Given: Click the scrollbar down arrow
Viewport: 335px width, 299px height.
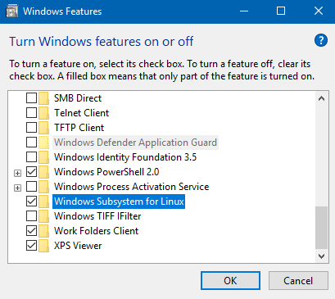Looking at the screenshot, I should (321, 256).
